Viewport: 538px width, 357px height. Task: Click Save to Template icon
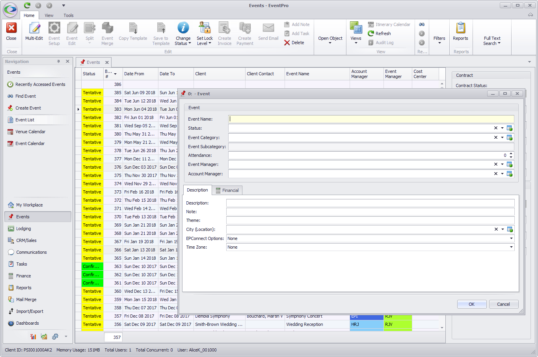161,28
